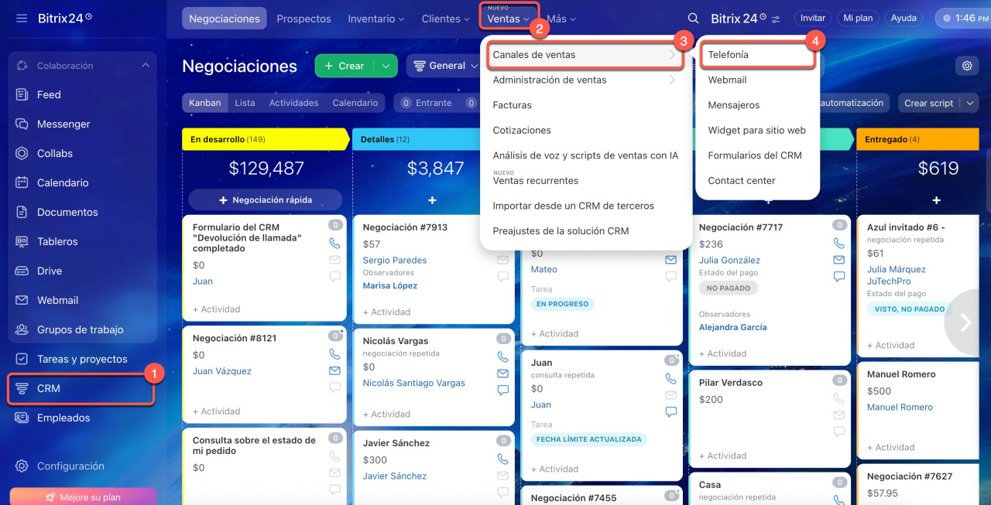The width and height of the screenshot is (991, 505).
Task: Select Facturas in Ventas menu
Action: tap(513, 105)
